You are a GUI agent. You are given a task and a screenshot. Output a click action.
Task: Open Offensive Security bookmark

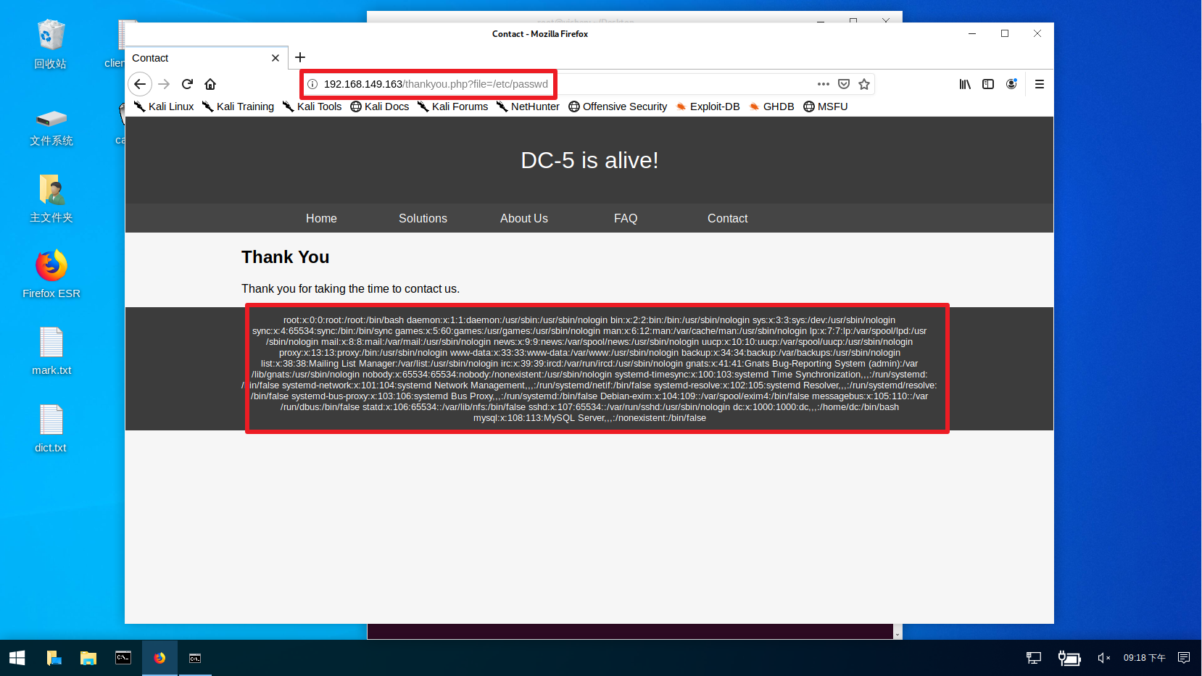click(618, 107)
